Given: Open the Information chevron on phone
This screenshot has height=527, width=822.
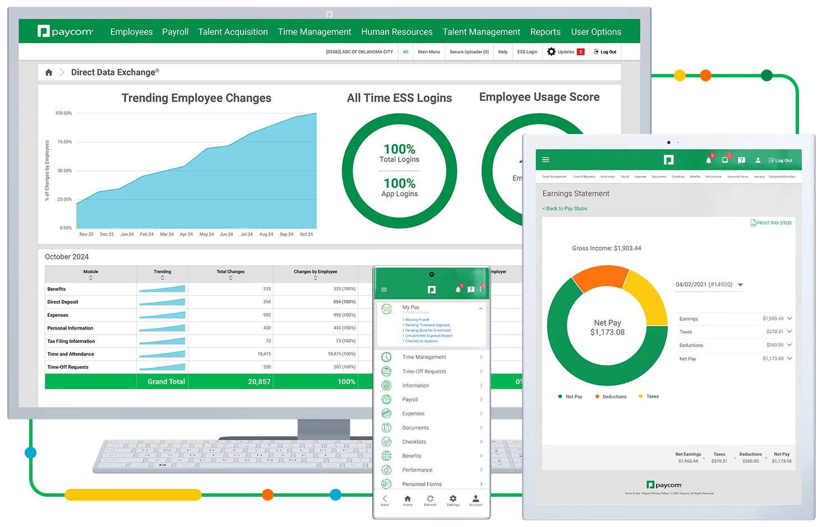Looking at the screenshot, I should [481, 385].
